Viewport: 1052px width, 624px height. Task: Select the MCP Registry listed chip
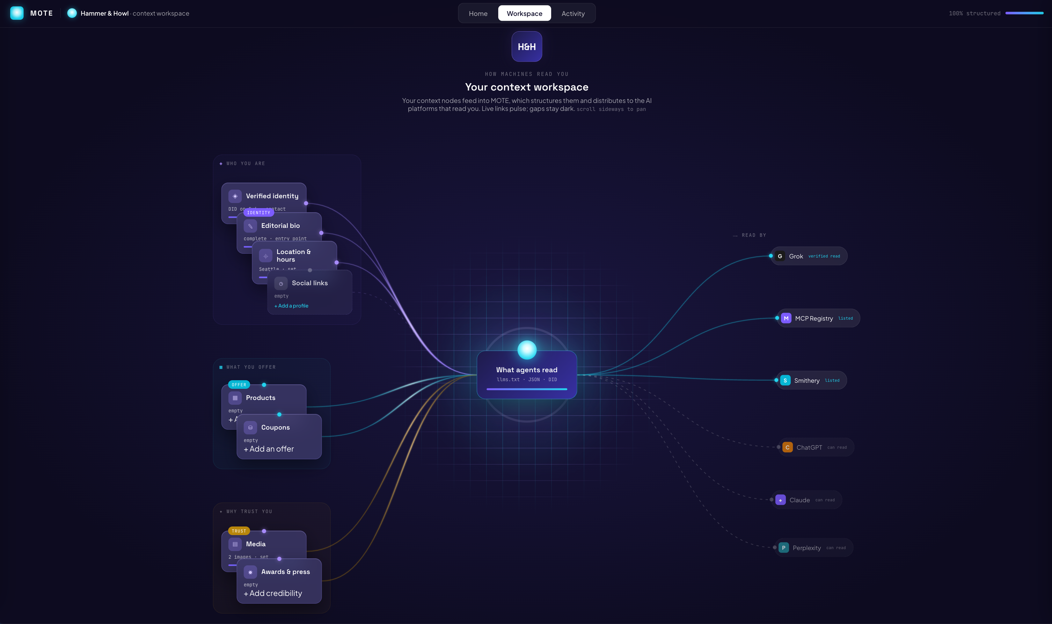(819, 318)
